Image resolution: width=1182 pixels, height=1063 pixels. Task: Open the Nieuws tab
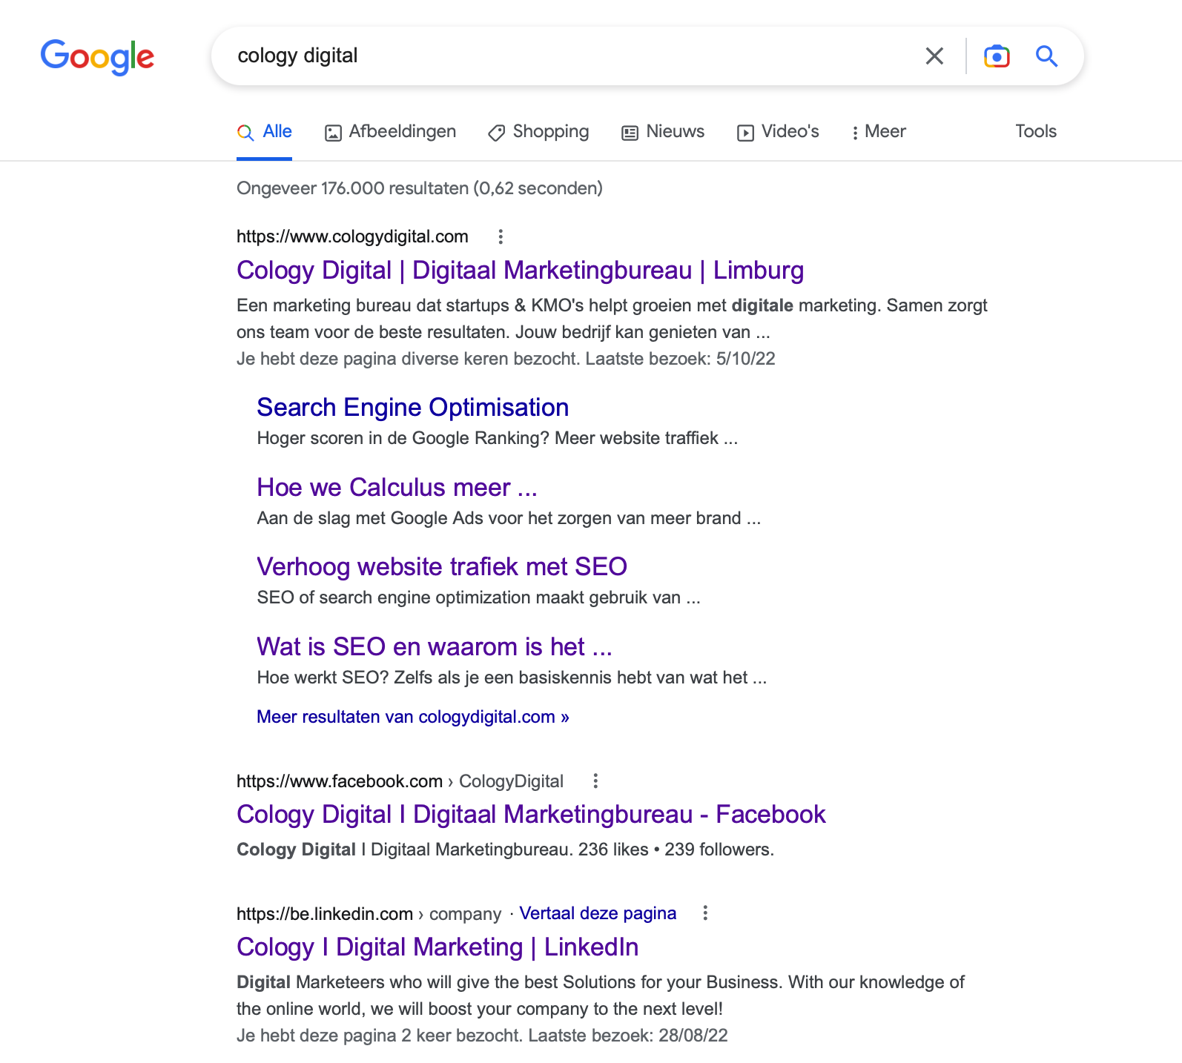[x=663, y=132]
